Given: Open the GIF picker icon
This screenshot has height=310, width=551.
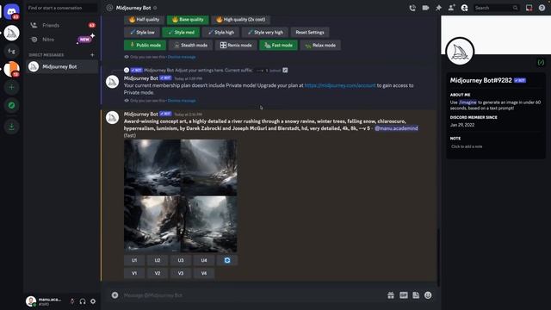Looking at the screenshot, I should [404, 295].
